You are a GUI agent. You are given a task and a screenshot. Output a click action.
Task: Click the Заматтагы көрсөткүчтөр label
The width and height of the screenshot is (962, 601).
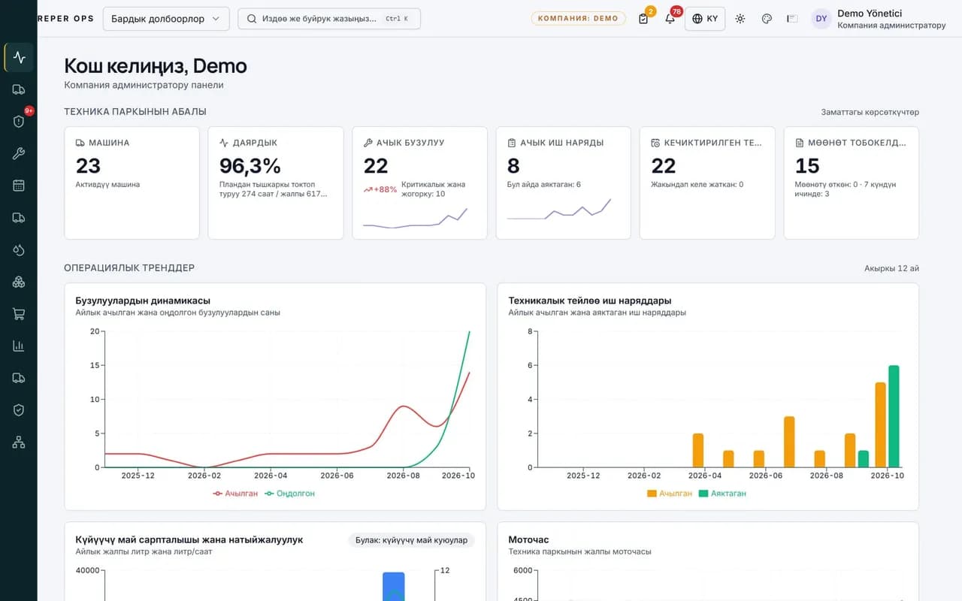click(x=870, y=112)
